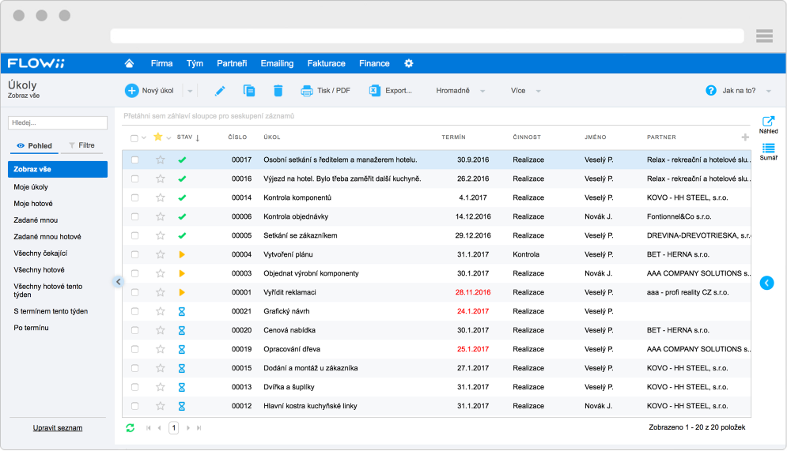Check the box for task 00006

point(134,216)
